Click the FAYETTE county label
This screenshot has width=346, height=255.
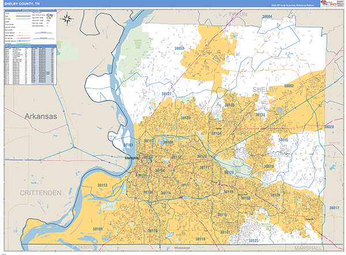pyautogui.click(x=334, y=143)
